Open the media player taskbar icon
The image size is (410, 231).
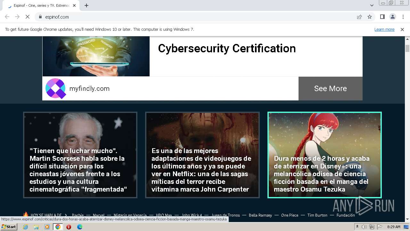point(47,227)
